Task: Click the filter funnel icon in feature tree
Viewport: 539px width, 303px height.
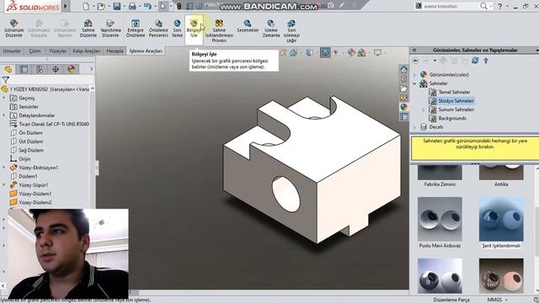Action: pos(6,80)
